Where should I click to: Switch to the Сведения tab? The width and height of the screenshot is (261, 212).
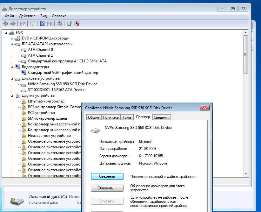(162, 117)
